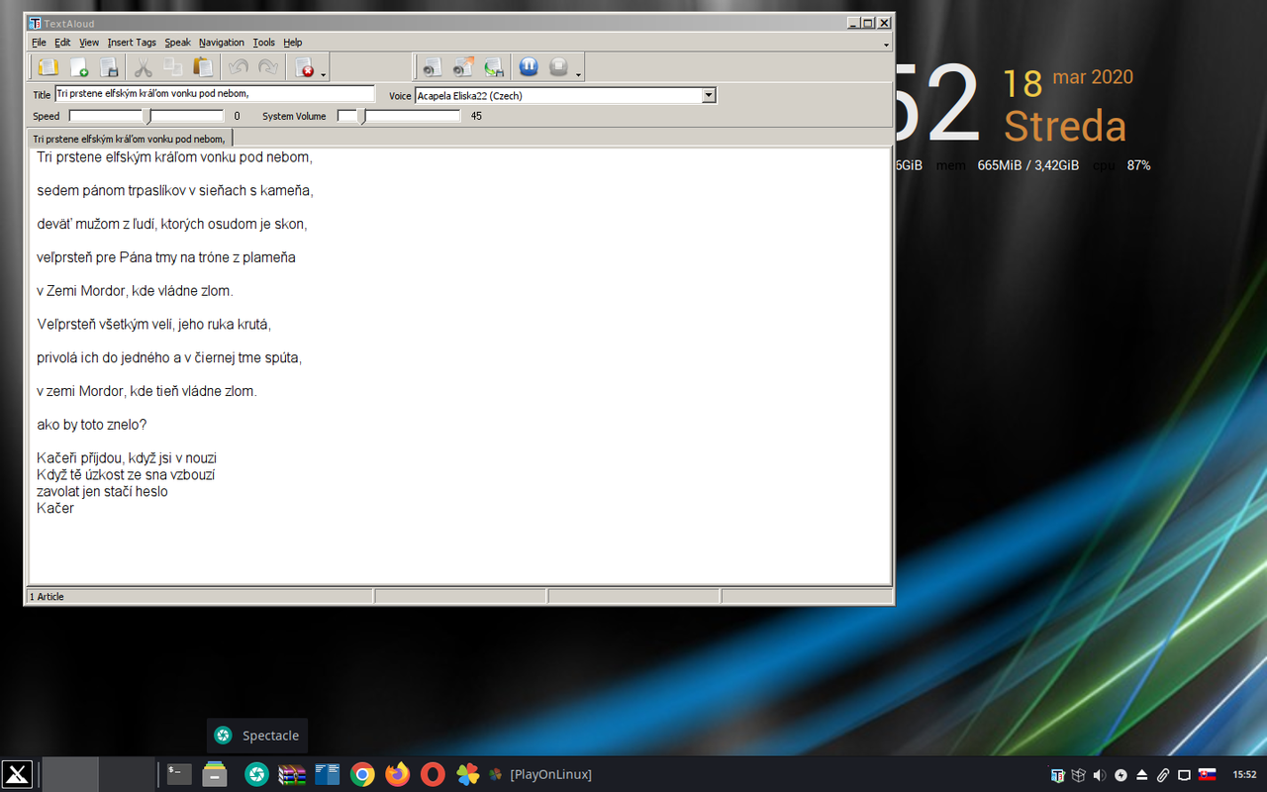The image size is (1267, 792).
Task: Click the line 'Kačeři přijdou, když jsi v nouzi'
Action: [127, 458]
